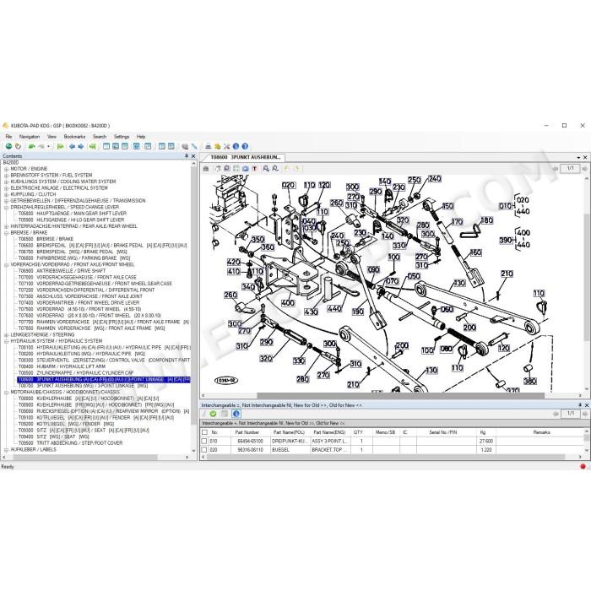Viewport: 591px width, 591px height.
Task: Pin the Contents panel with pushpin icon
Action: click(187, 155)
